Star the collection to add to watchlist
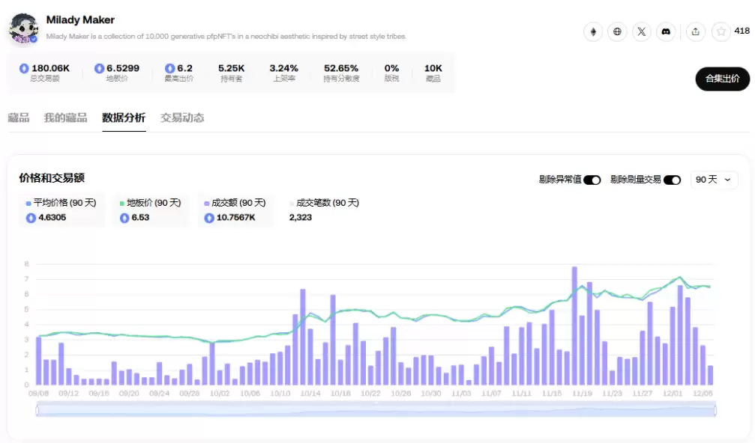Viewport: 755px width, 443px height. click(x=721, y=32)
